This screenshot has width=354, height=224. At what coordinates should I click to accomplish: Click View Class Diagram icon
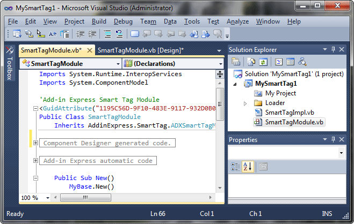coord(302,62)
